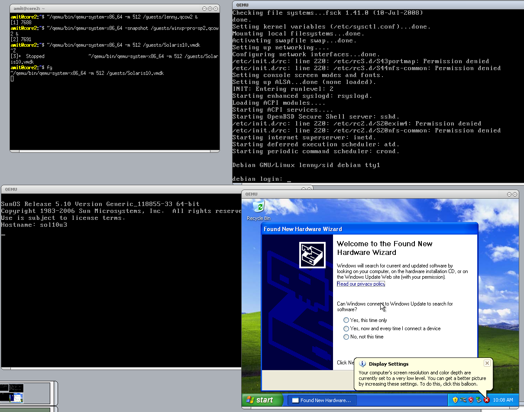
Task: Click the Windows XP start button
Action: click(x=262, y=400)
